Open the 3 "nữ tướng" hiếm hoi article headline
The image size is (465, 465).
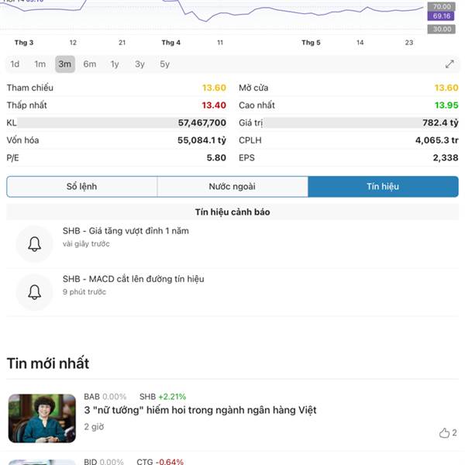(x=200, y=410)
